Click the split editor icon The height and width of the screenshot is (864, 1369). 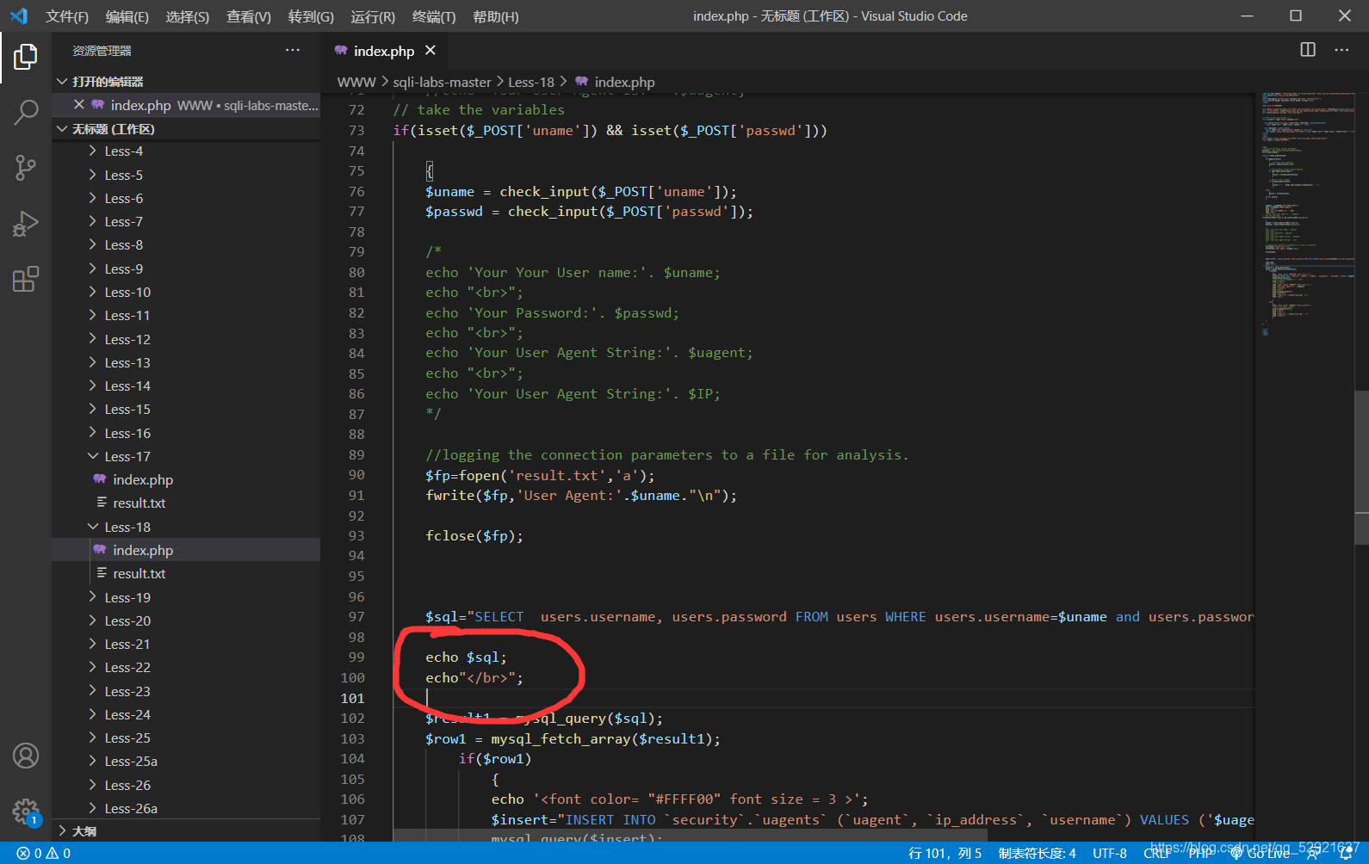[x=1308, y=50]
